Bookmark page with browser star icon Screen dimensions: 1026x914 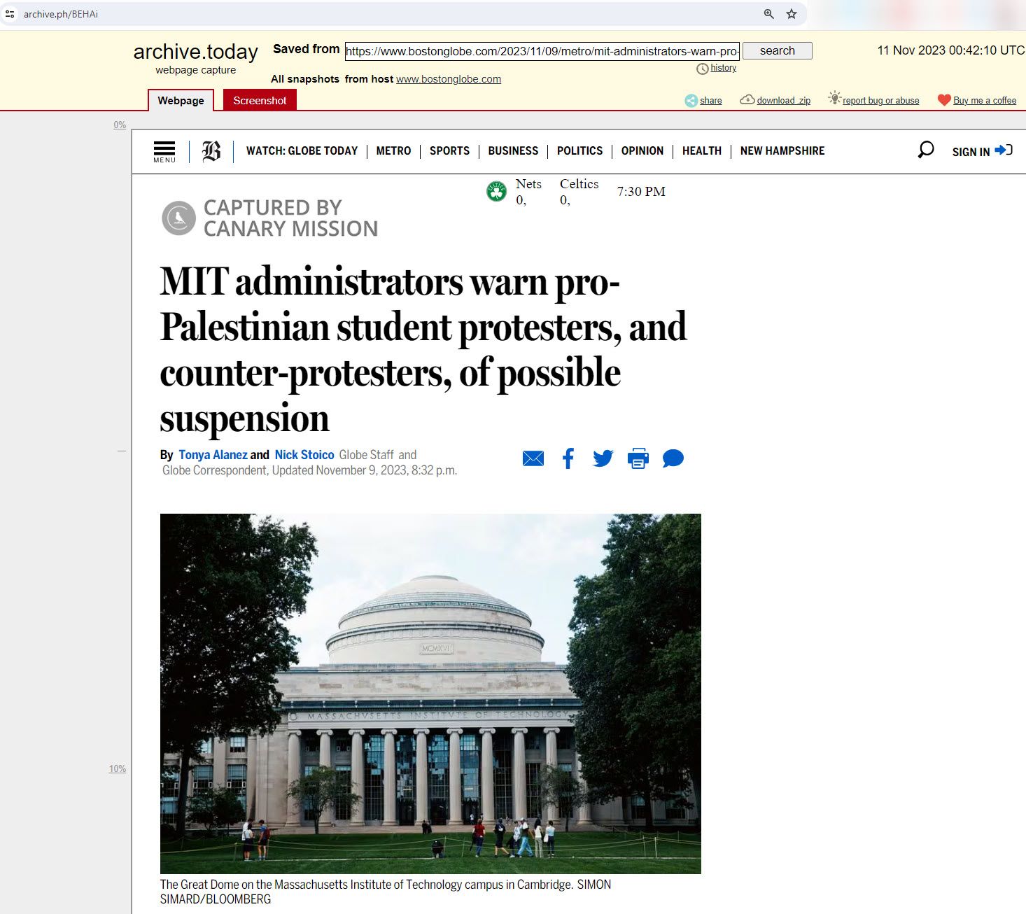point(792,14)
